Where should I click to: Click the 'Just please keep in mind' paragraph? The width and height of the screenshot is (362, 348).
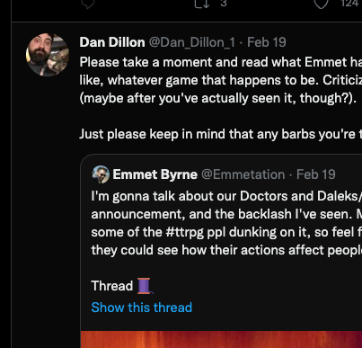point(221,134)
